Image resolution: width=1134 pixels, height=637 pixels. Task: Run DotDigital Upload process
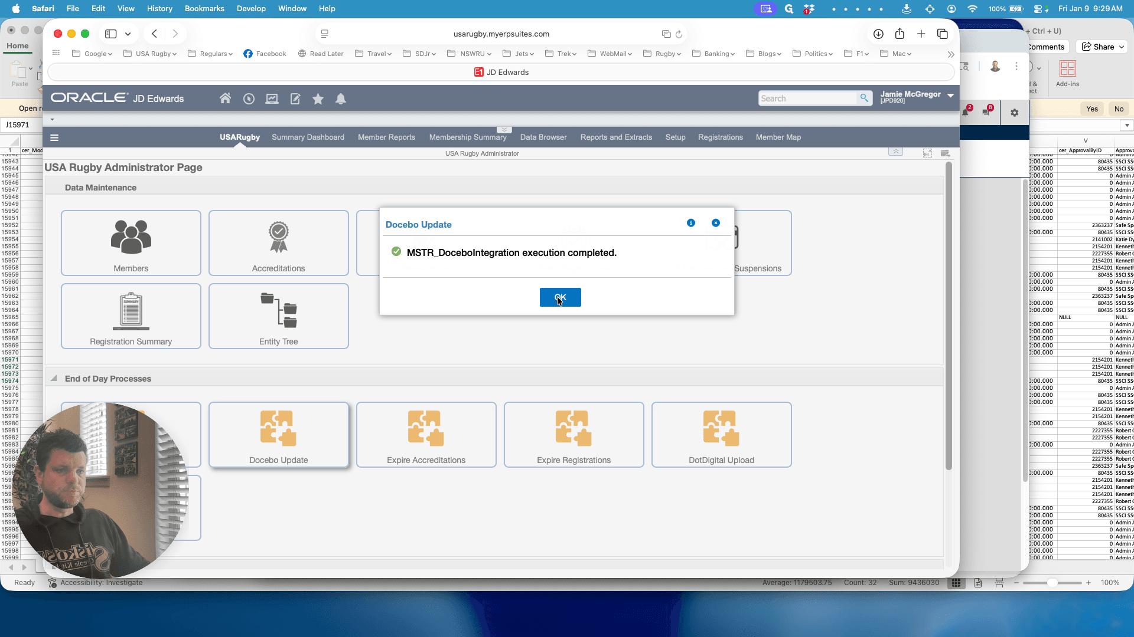point(722,435)
